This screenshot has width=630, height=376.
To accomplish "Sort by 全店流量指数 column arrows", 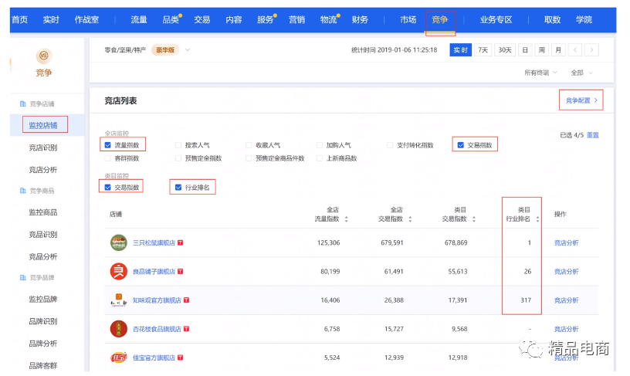I will pyautogui.click(x=347, y=219).
